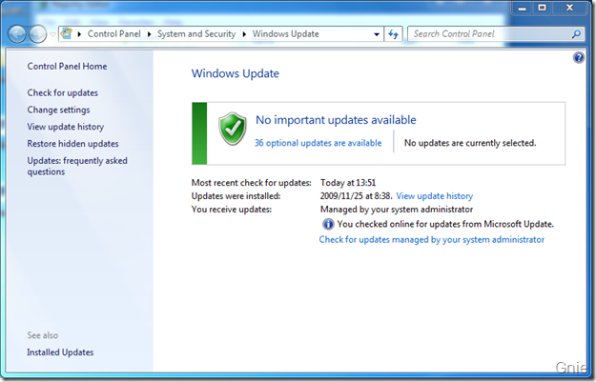
Task: Open Updates: frequently asked questions
Action: (x=77, y=167)
